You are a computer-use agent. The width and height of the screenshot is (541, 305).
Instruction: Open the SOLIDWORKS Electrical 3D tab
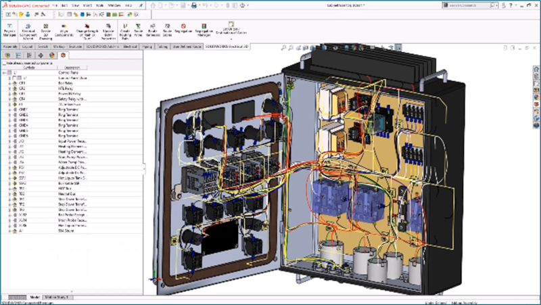click(x=227, y=48)
